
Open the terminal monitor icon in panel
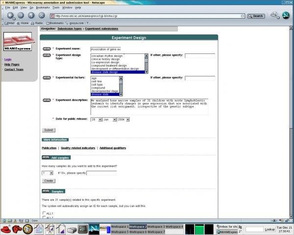tap(83, 229)
